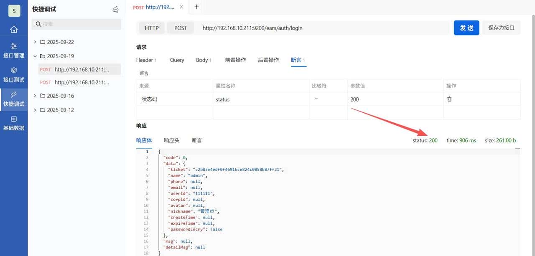This screenshot has width=535, height=256.
Task: Switch to the Query tab
Action: pos(176,60)
